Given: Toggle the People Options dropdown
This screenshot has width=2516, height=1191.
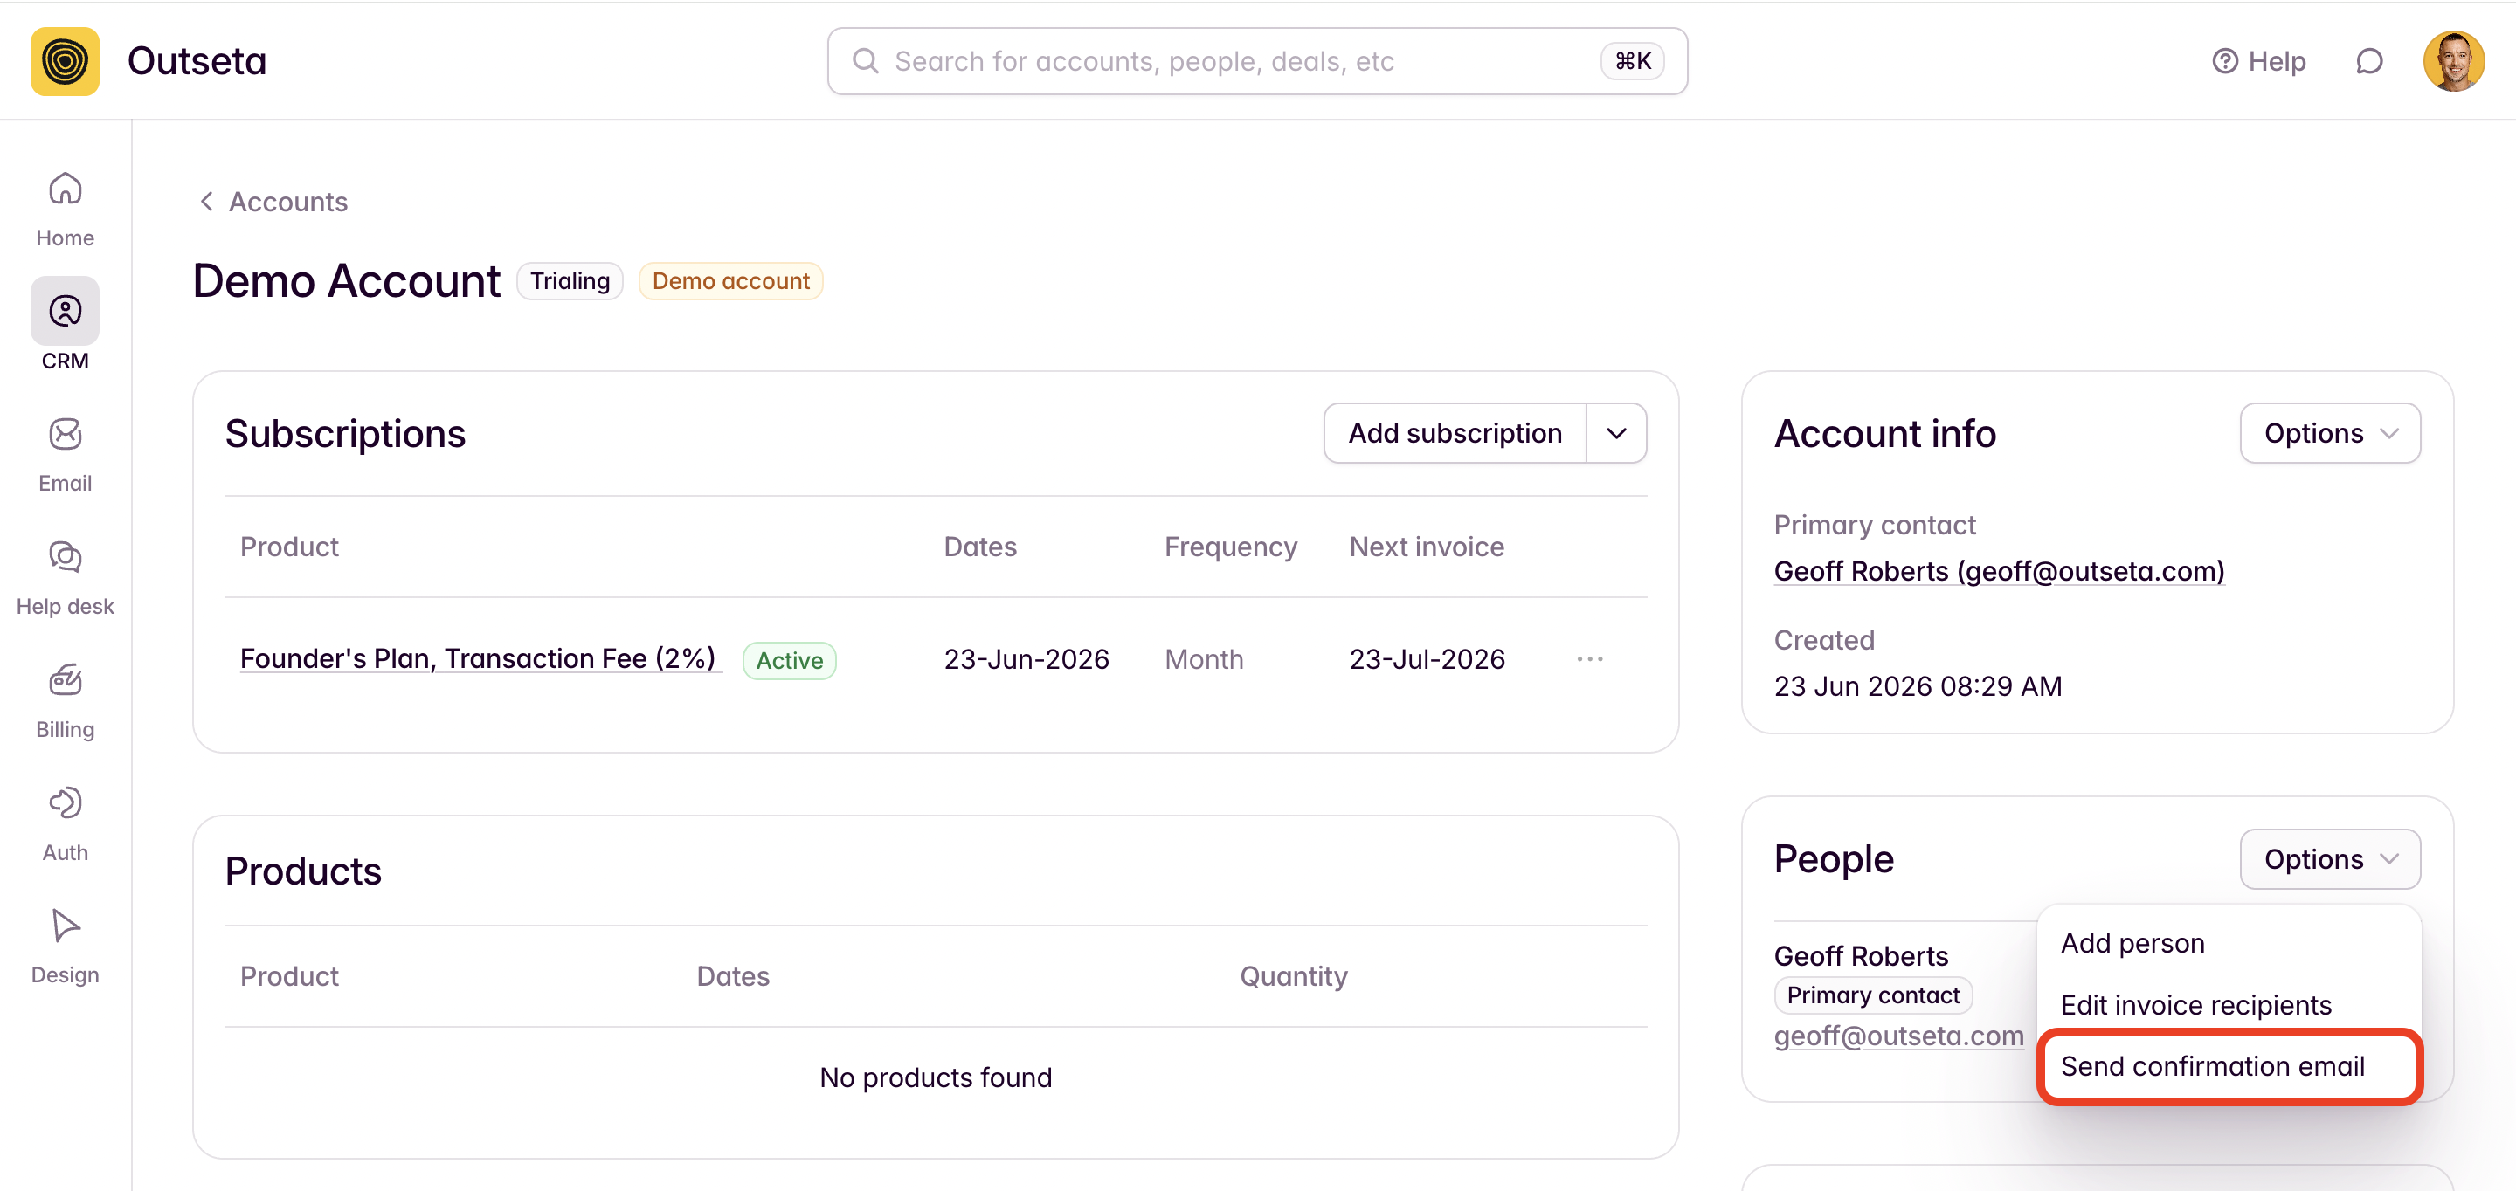Looking at the screenshot, I should (2329, 859).
